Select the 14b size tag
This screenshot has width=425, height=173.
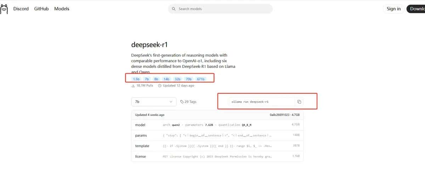[x=167, y=79]
